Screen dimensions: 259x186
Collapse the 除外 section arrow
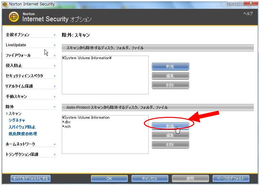point(54,107)
